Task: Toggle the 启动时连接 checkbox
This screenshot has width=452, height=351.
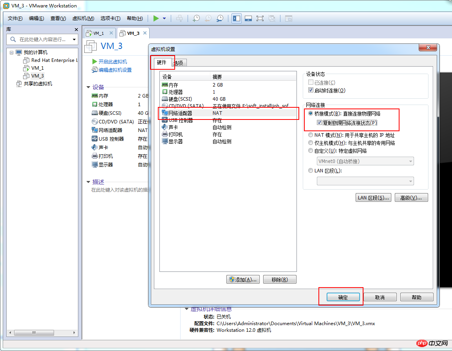Action: (311, 90)
